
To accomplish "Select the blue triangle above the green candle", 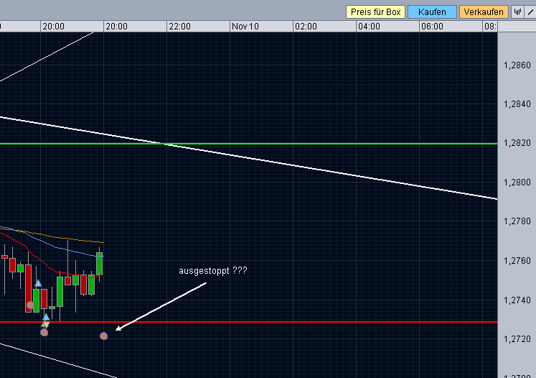I will pos(38,283).
